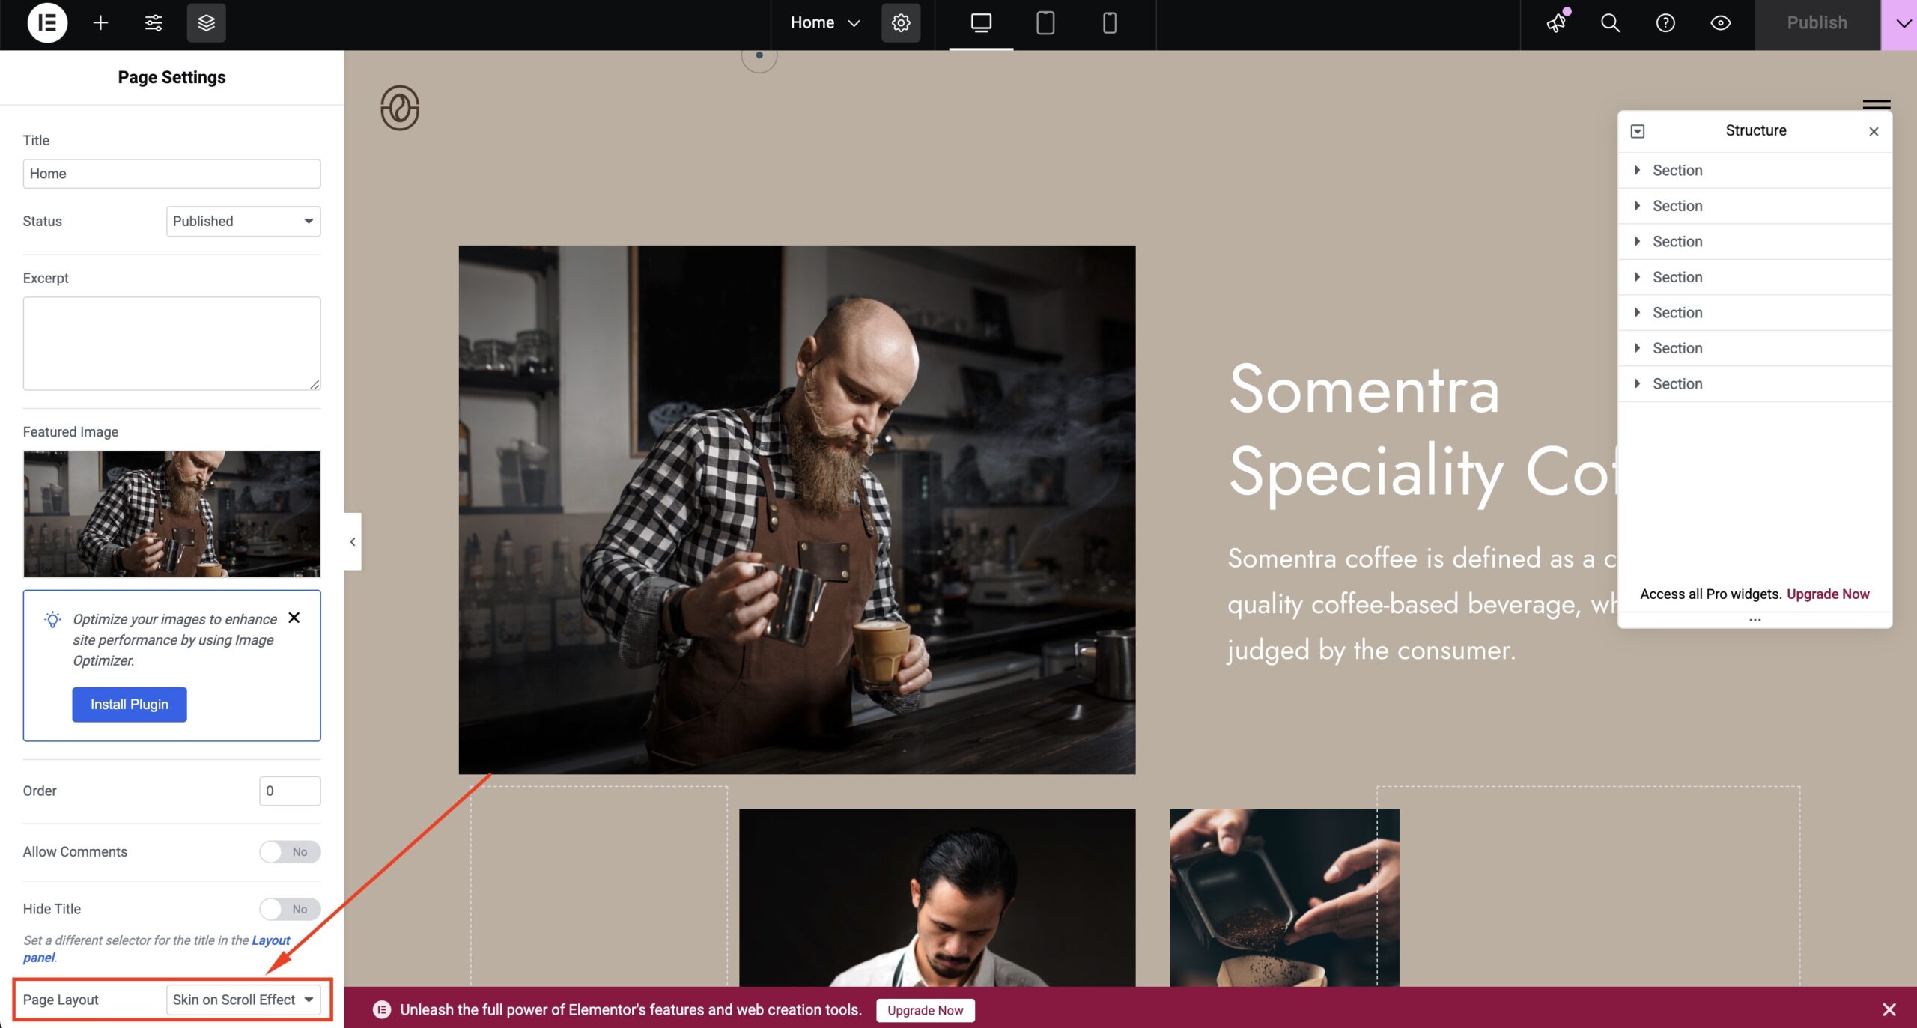The width and height of the screenshot is (1917, 1028).
Task: Expand the third Section in Structure
Action: pyautogui.click(x=1637, y=241)
